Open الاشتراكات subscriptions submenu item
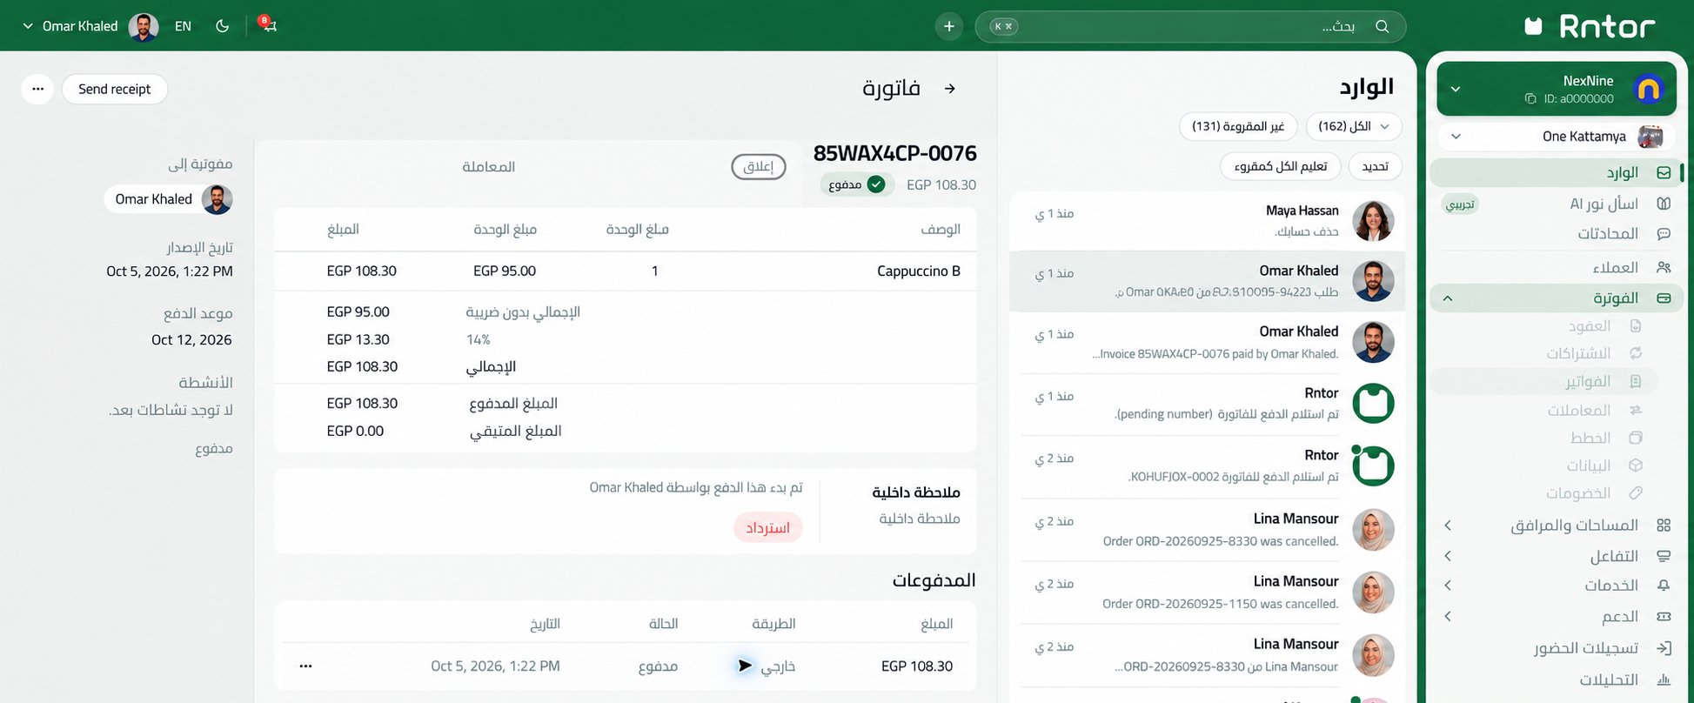 click(x=1593, y=353)
